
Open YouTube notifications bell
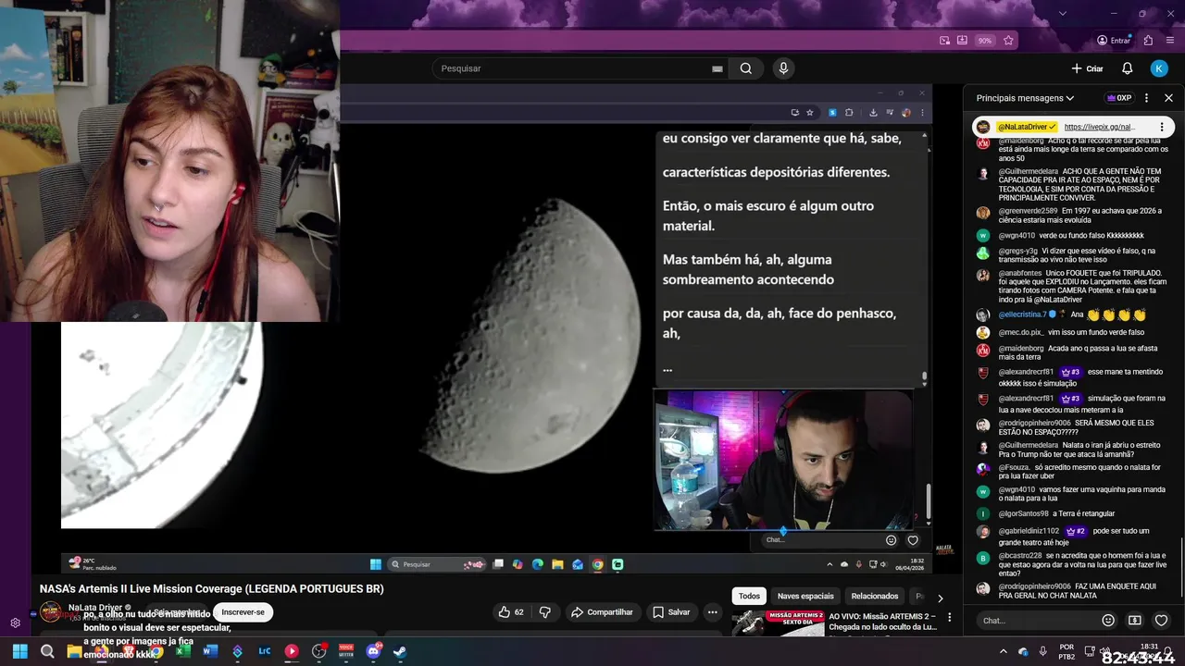point(1127,68)
